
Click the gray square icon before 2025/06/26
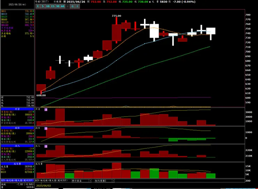[x=64, y=2]
